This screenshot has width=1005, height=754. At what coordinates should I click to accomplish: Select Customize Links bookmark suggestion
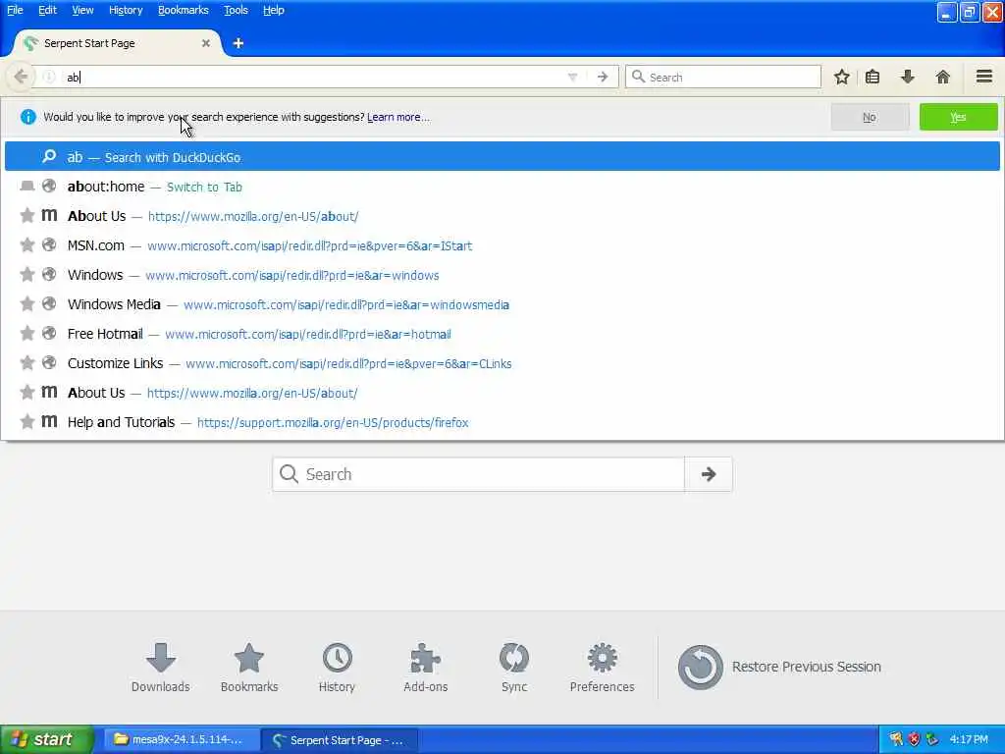click(x=502, y=363)
